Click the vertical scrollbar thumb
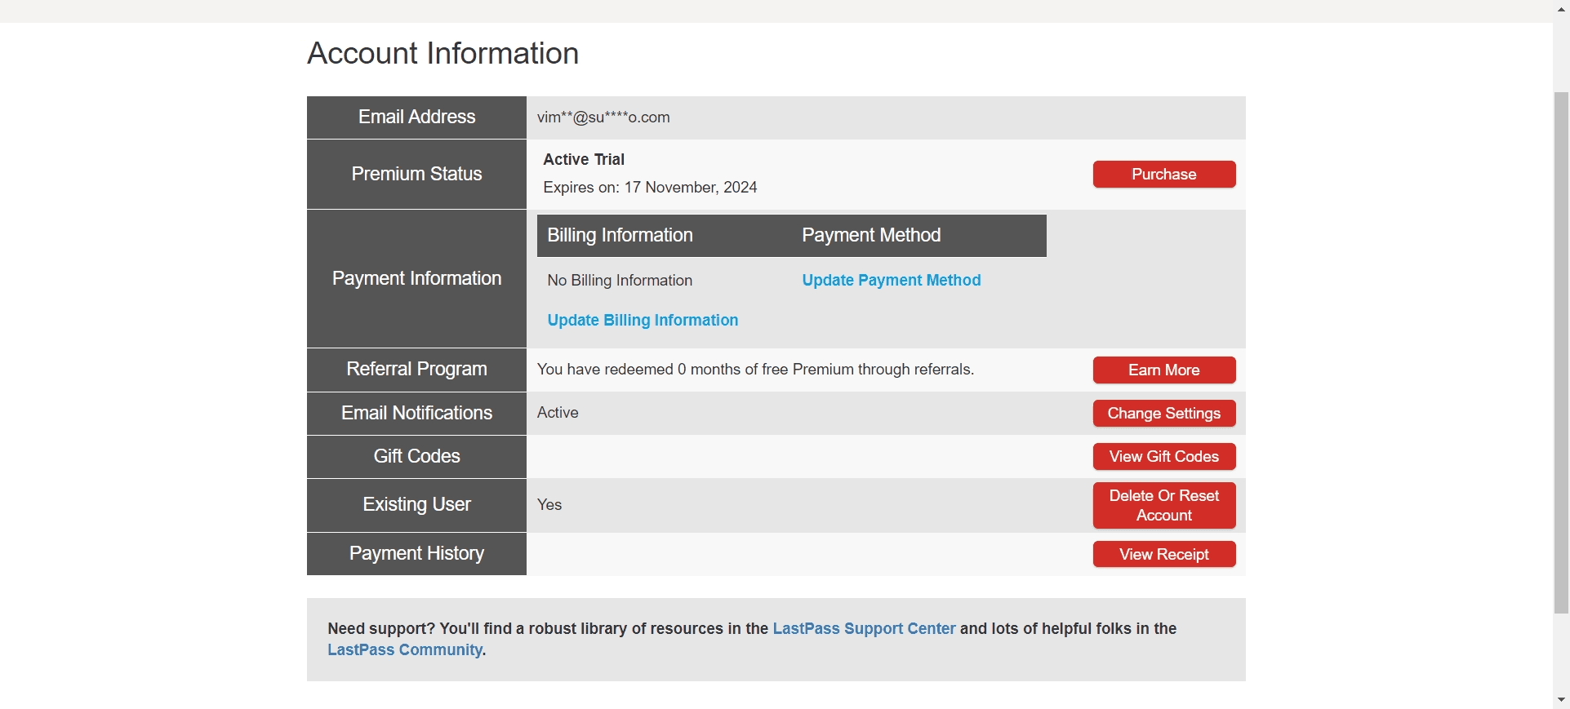 1561,351
